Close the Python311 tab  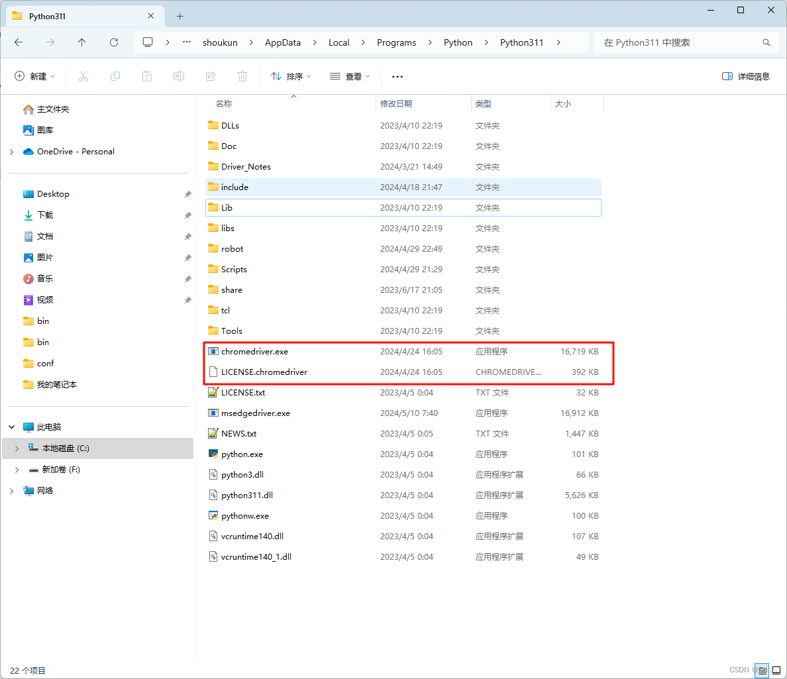tap(150, 16)
